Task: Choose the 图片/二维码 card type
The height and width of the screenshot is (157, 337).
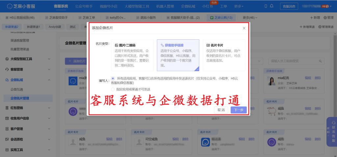Action: pyautogui.click(x=132, y=55)
